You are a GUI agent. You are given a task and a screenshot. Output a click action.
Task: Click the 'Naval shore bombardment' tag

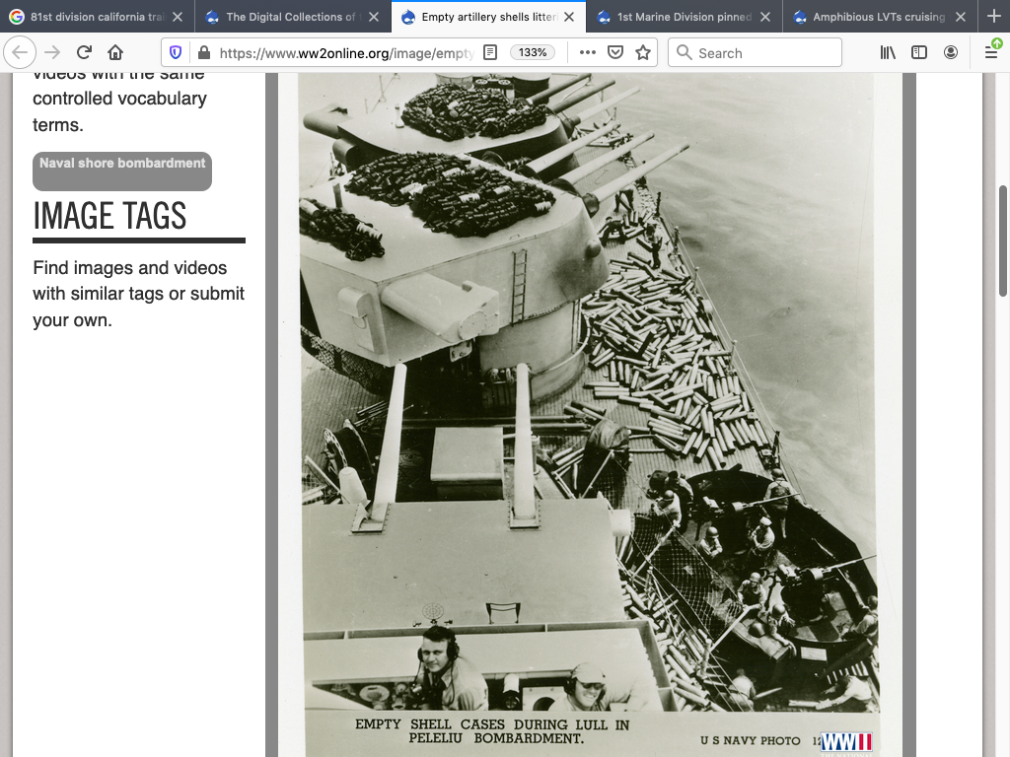coord(122,164)
